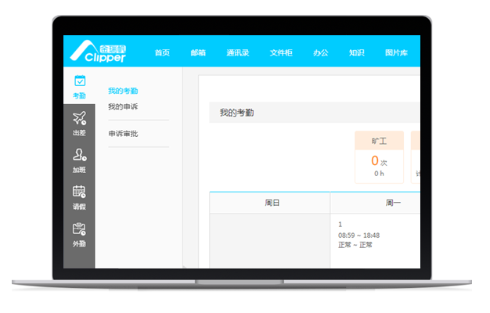Viewport: 490px width, 313px height.
Task: Click the Clipper logo
Action: pyautogui.click(x=99, y=51)
